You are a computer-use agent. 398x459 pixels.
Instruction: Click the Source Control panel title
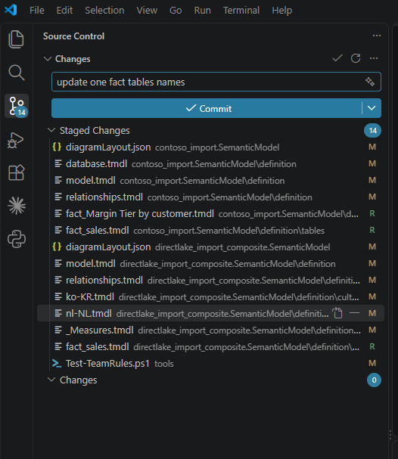coord(73,36)
